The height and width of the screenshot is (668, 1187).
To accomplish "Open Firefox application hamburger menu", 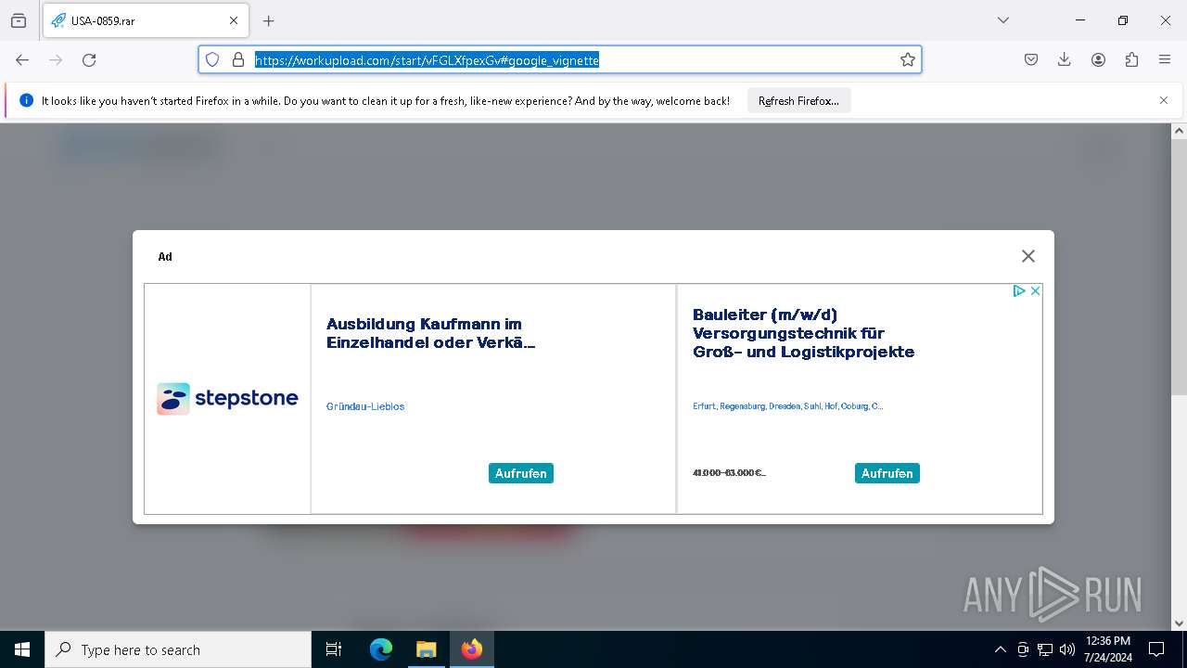I will click(x=1165, y=59).
